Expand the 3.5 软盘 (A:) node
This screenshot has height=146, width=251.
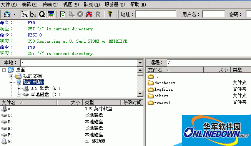[x=18, y=88]
